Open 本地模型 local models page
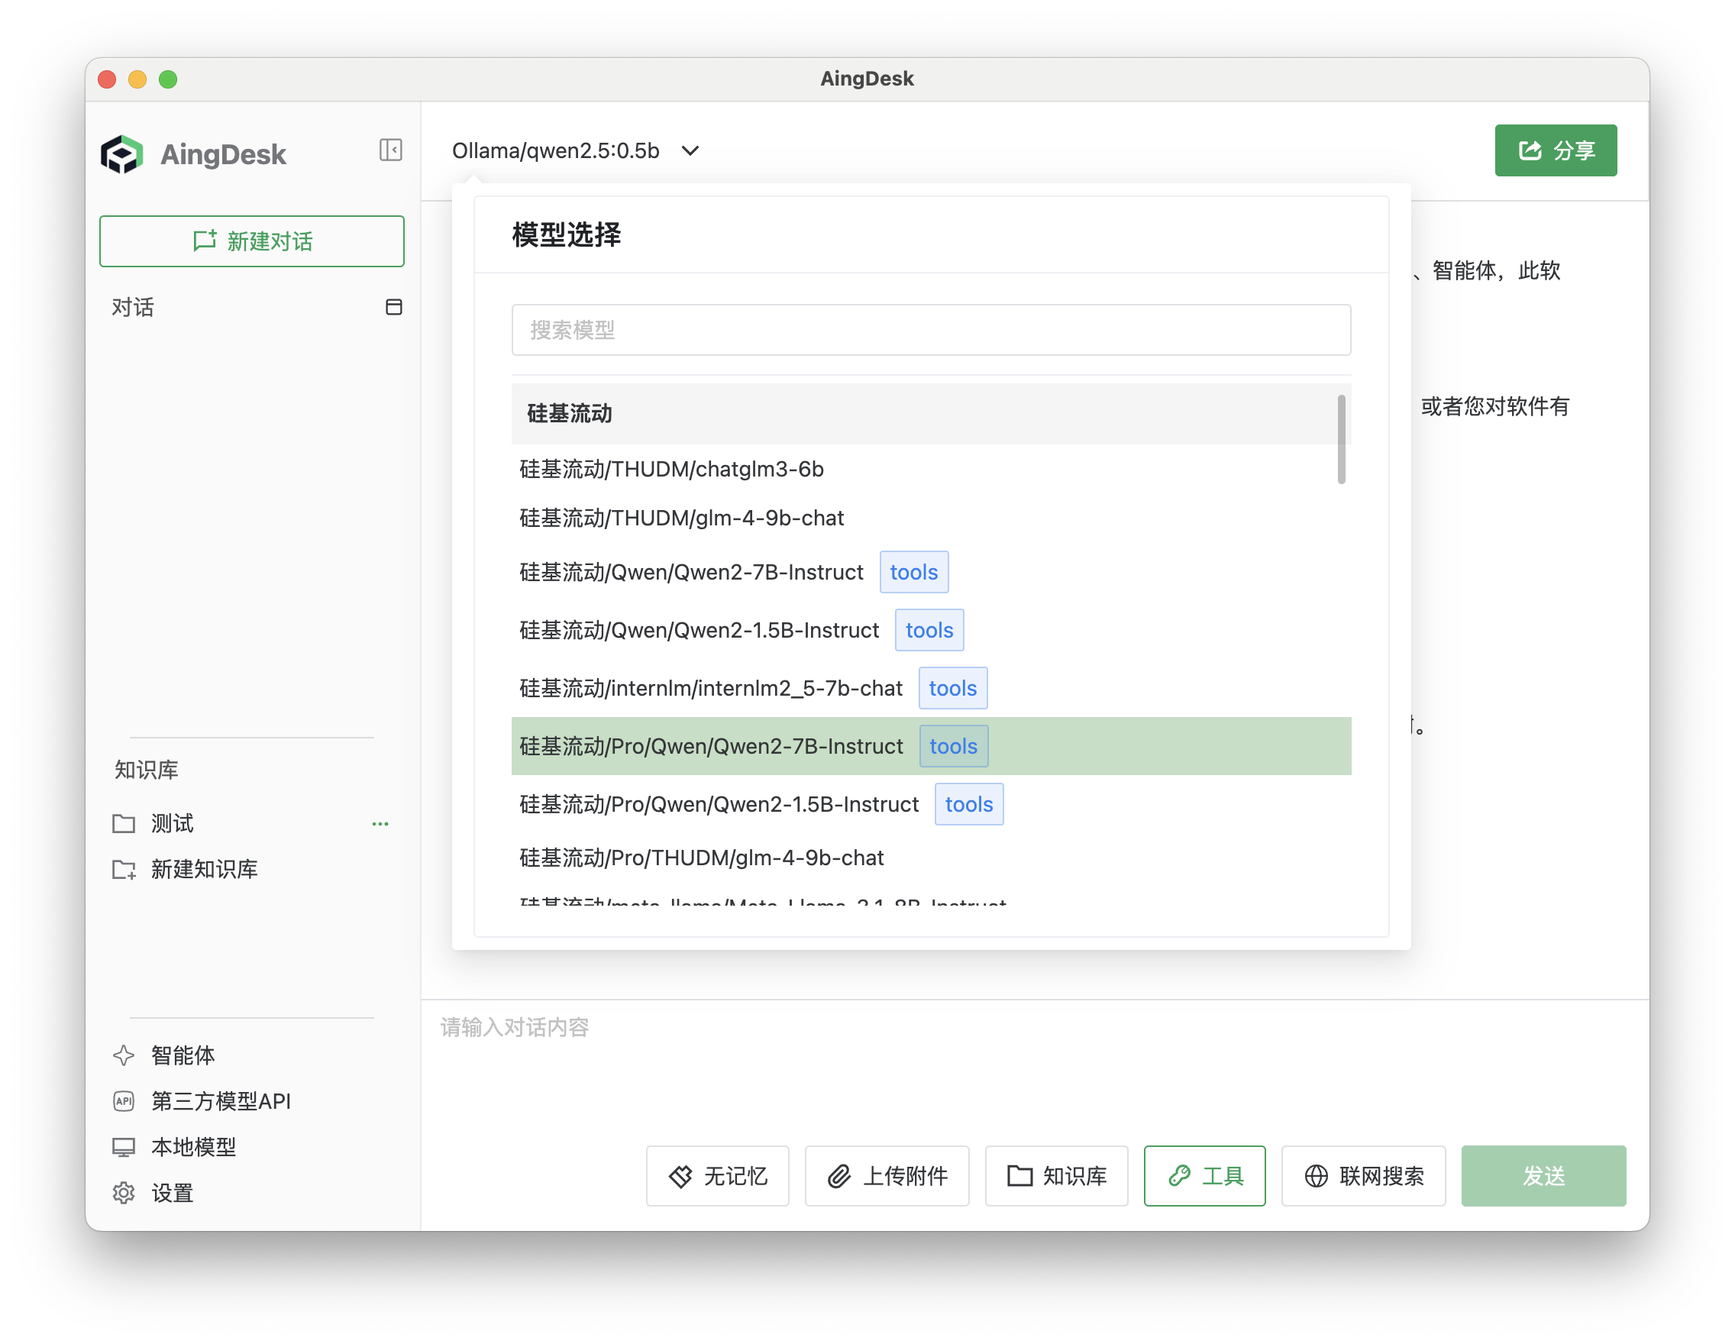This screenshot has width=1735, height=1344. [x=193, y=1147]
